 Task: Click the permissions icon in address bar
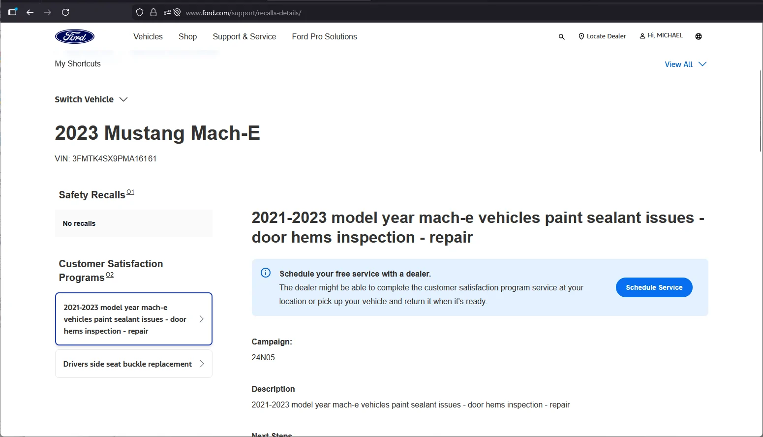167,12
